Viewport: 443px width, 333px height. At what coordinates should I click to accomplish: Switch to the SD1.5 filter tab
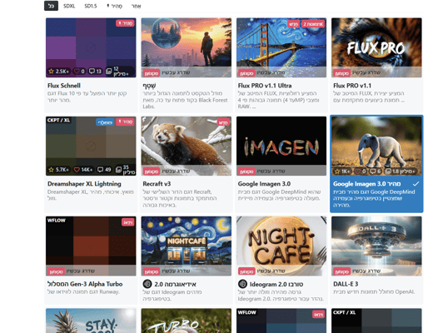91,6
